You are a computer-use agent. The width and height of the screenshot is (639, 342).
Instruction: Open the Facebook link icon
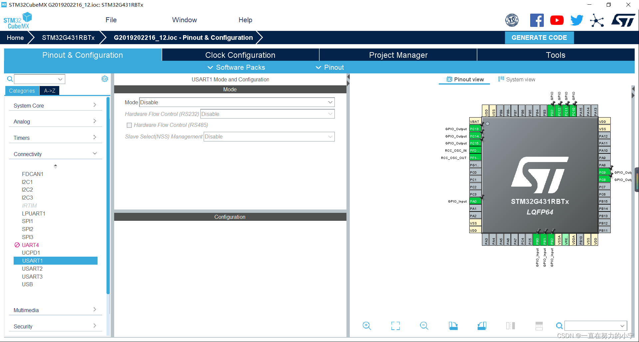click(537, 20)
